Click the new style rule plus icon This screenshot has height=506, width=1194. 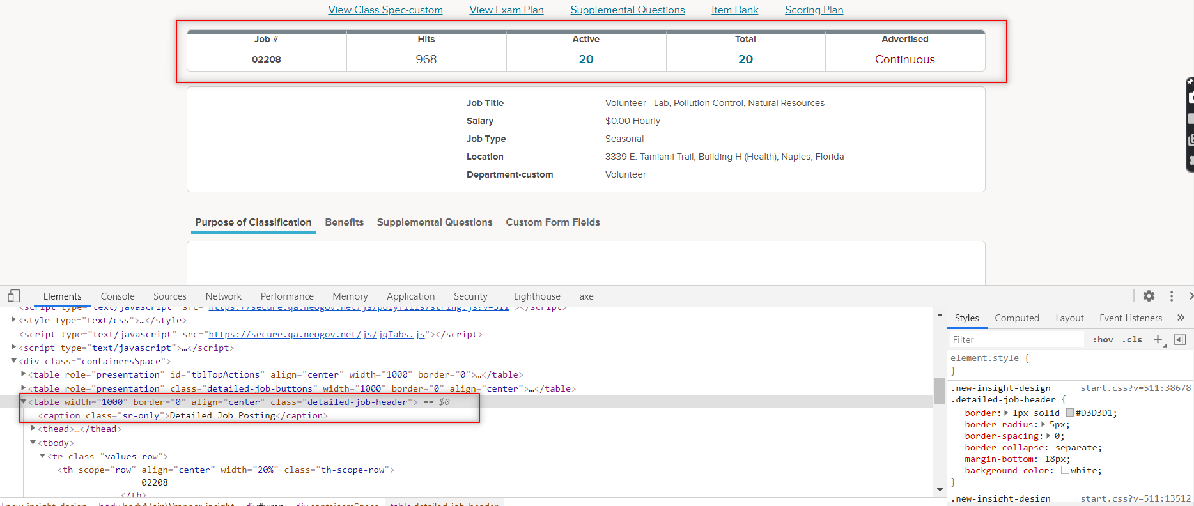pos(1158,339)
